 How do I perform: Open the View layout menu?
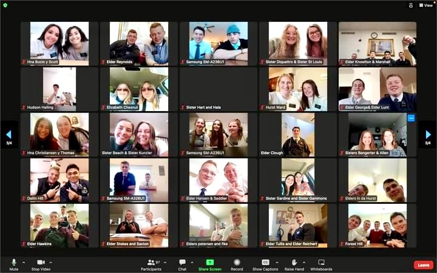click(x=425, y=5)
